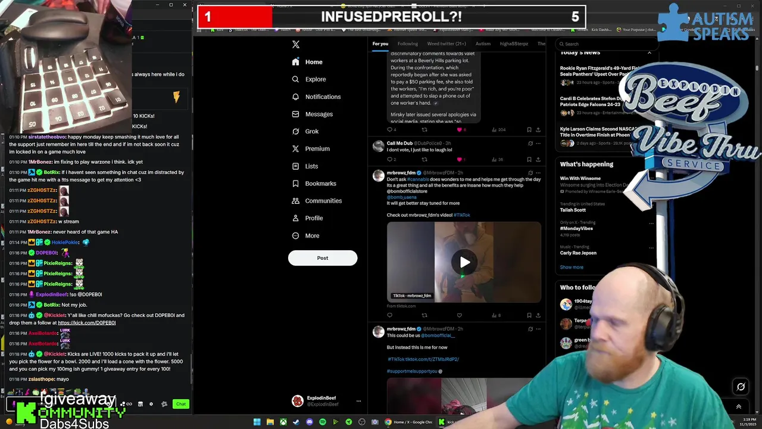Screen dimensions: 762x429
Task: Open the Kick chat shop icon
Action: [140, 404]
